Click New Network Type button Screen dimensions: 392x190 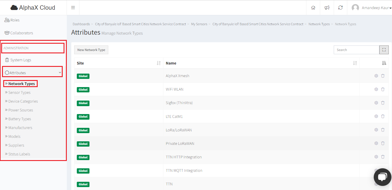[x=91, y=50]
